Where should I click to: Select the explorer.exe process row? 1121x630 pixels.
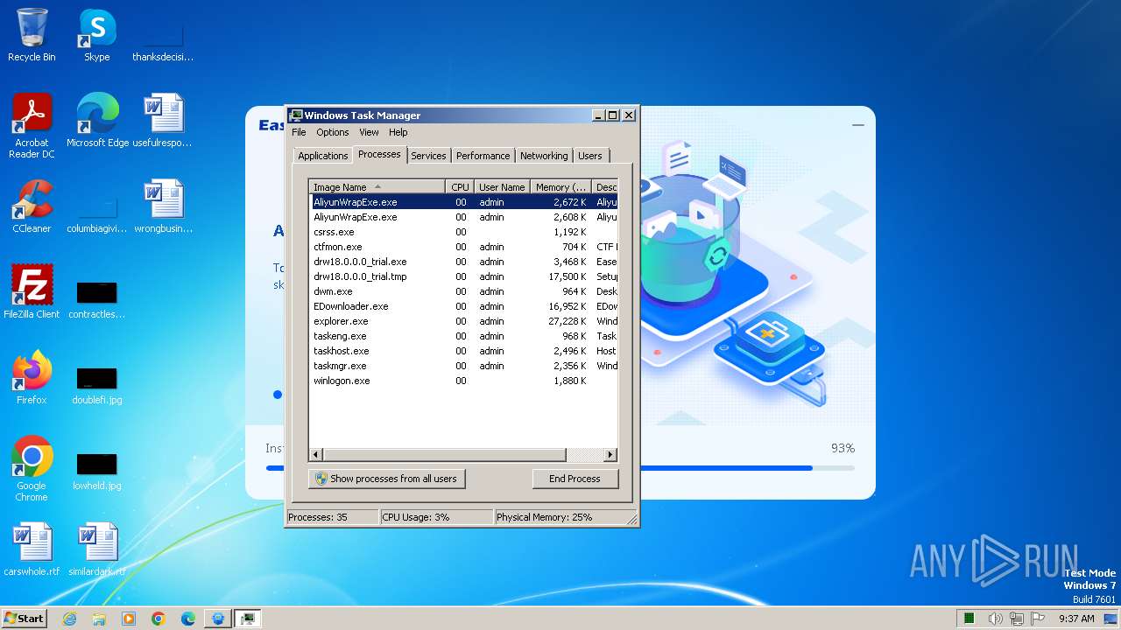coord(464,321)
